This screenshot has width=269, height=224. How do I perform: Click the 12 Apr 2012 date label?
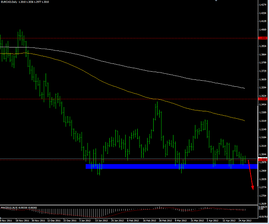coord(229,221)
